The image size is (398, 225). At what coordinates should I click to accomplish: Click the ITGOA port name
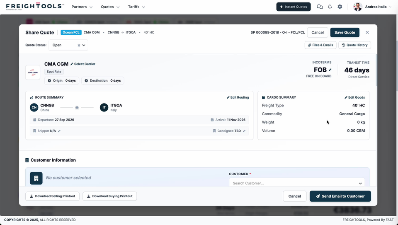coord(116,105)
